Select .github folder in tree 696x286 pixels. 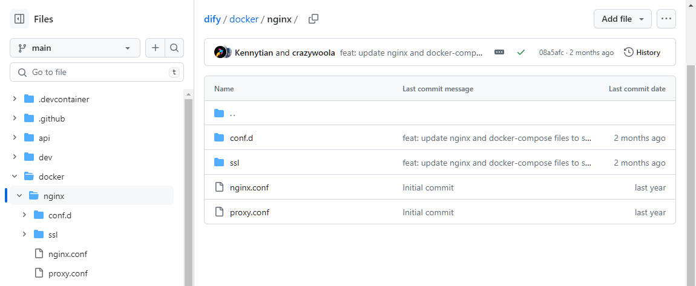[52, 119]
